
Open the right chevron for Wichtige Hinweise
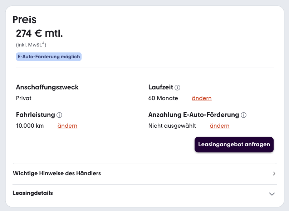pos(274,173)
